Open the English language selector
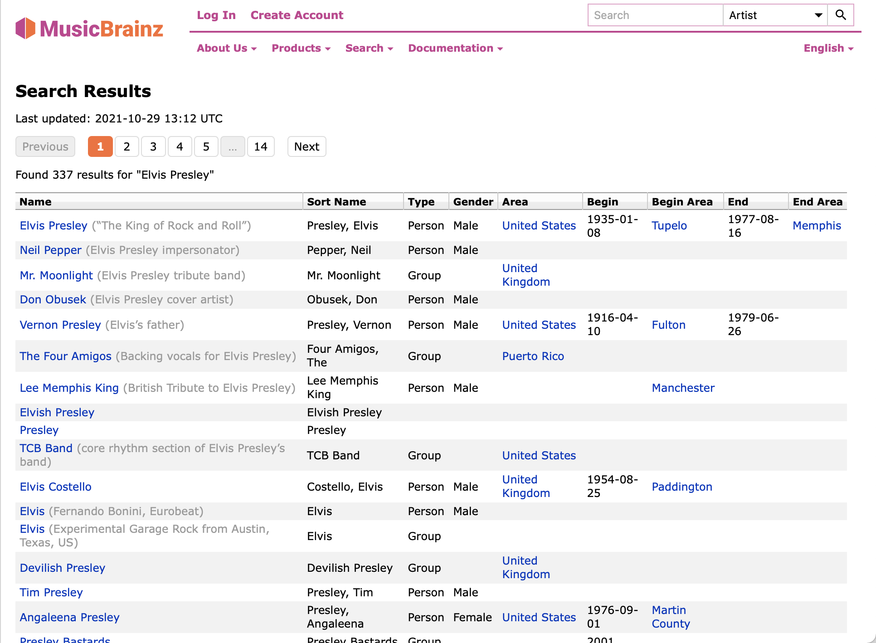The width and height of the screenshot is (876, 643). coord(828,48)
